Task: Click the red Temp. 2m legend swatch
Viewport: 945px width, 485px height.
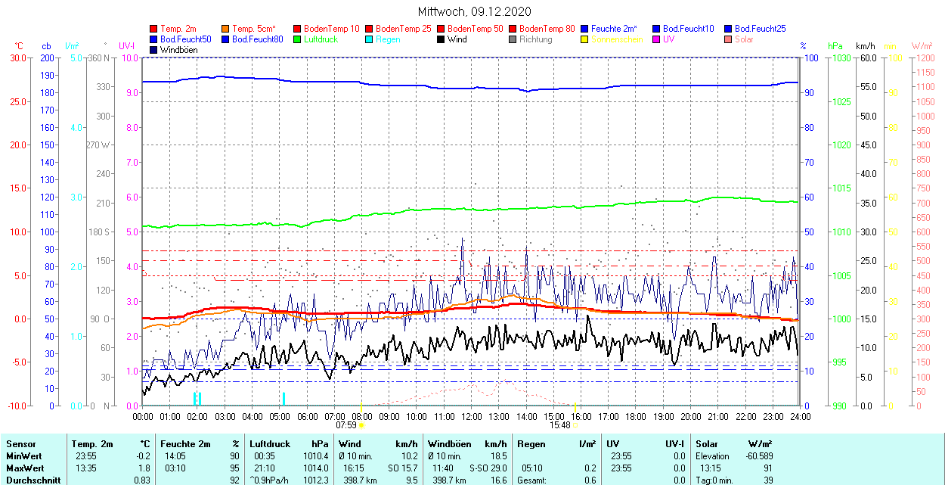Action: point(154,29)
